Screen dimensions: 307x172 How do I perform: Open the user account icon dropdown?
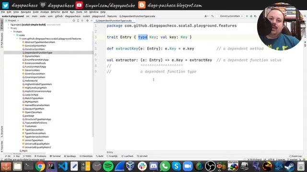206,16
